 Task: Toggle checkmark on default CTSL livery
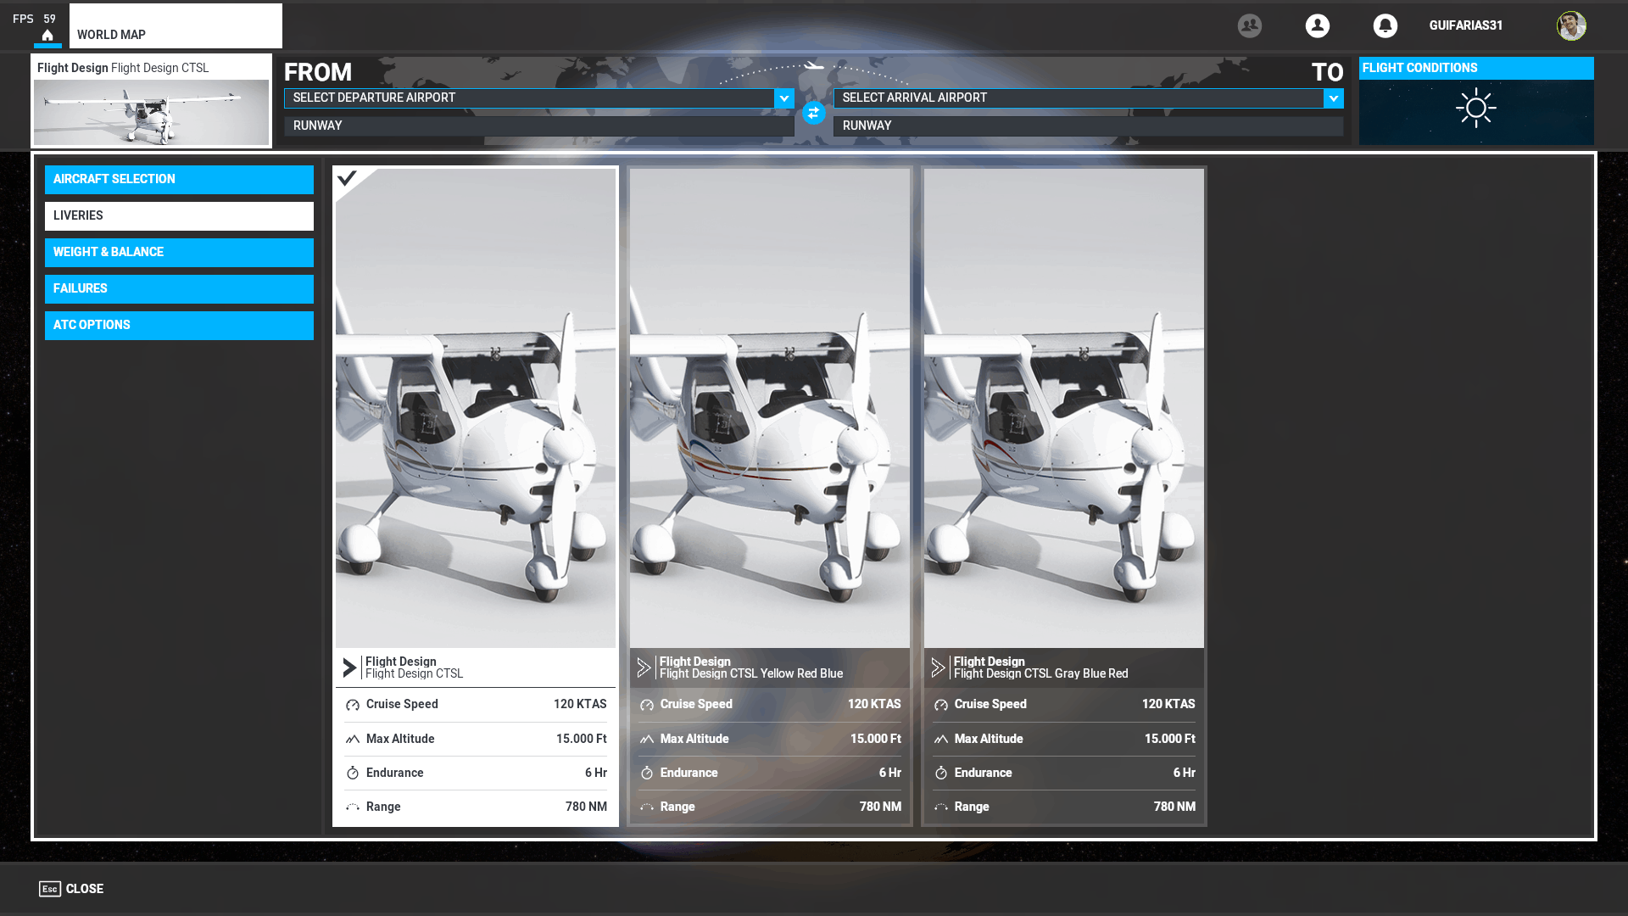point(347,178)
